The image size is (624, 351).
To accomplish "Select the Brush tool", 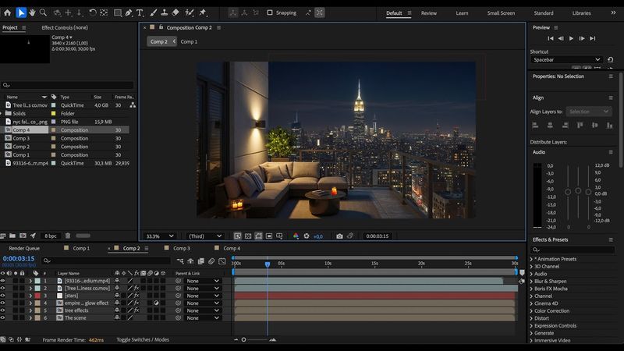I will [153, 12].
